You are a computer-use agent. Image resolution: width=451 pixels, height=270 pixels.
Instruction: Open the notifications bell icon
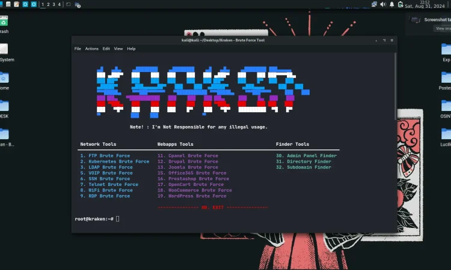tap(391, 4)
